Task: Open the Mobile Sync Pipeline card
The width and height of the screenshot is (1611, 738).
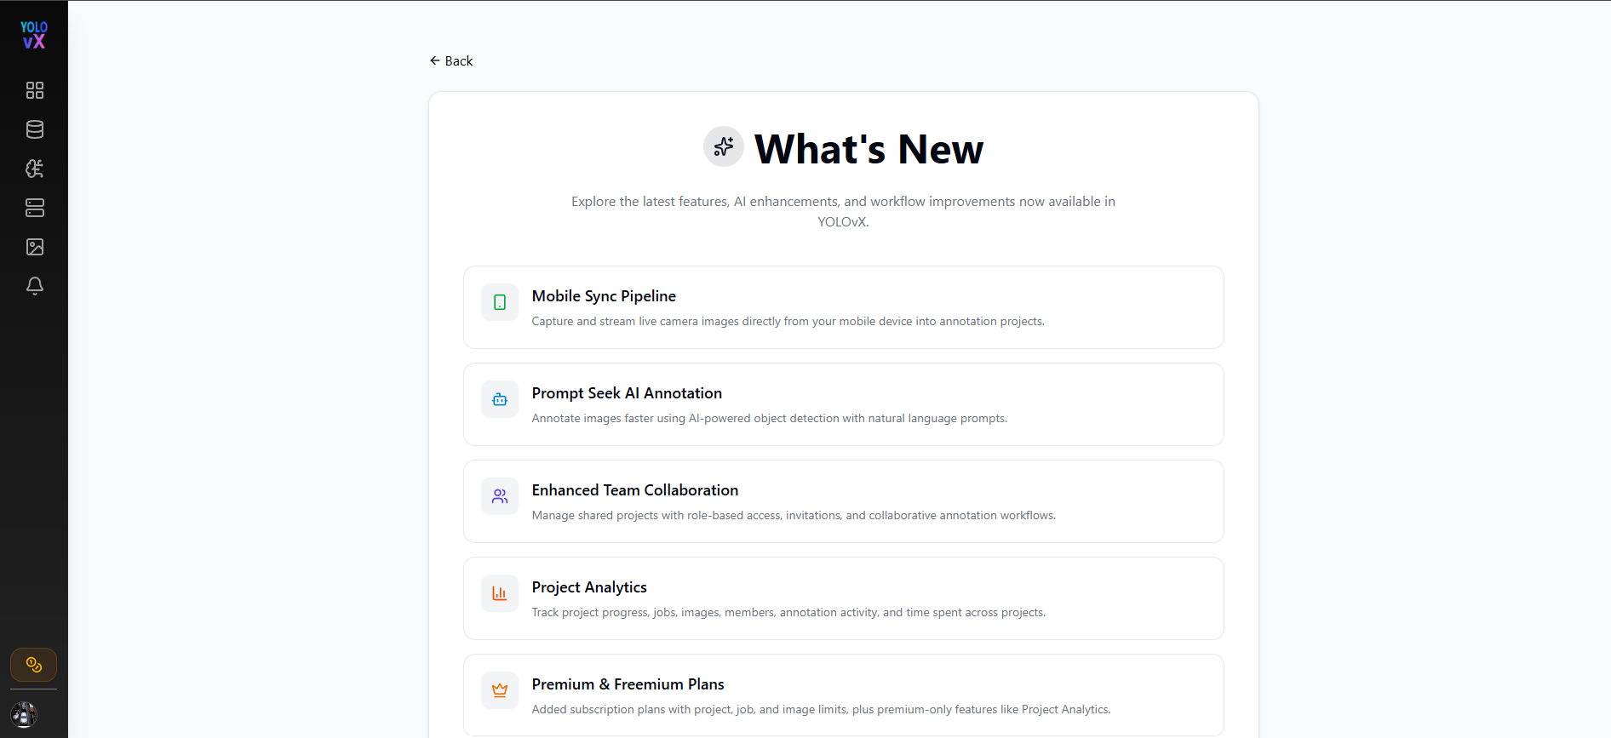Action: click(844, 307)
